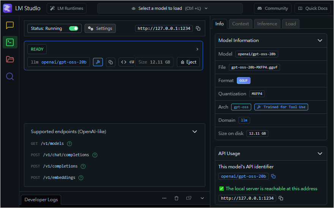Copy the reachable local server address in API Usage
The height and width of the screenshot is (208, 334).
tap(281, 198)
